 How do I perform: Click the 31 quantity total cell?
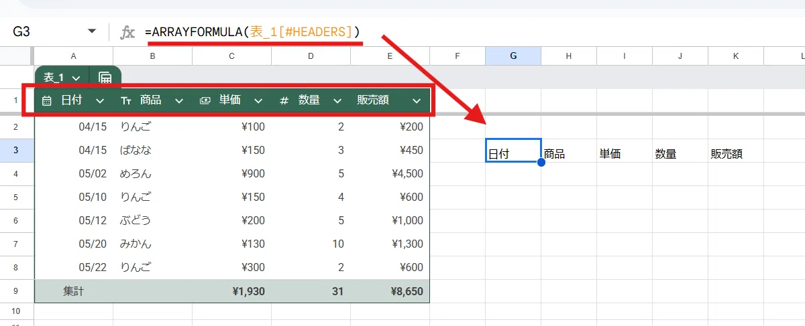coord(311,291)
